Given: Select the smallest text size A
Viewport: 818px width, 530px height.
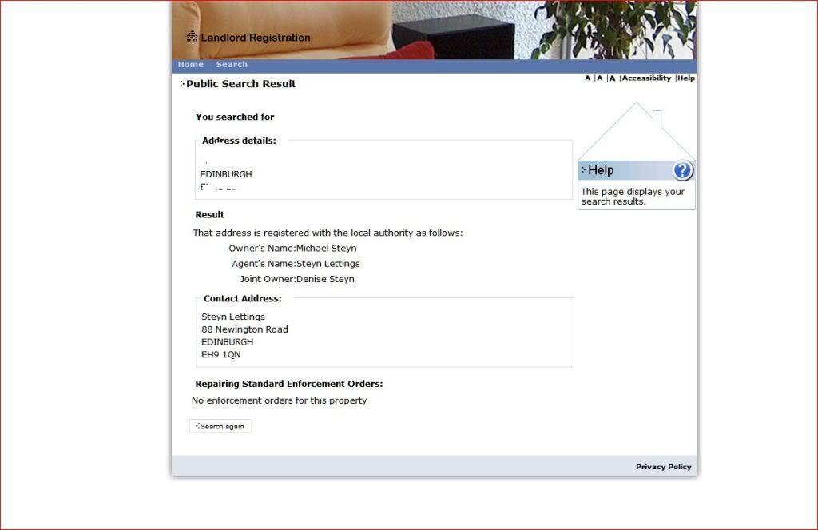Looking at the screenshot, I should pyautogui.click(x=587, y=78).
